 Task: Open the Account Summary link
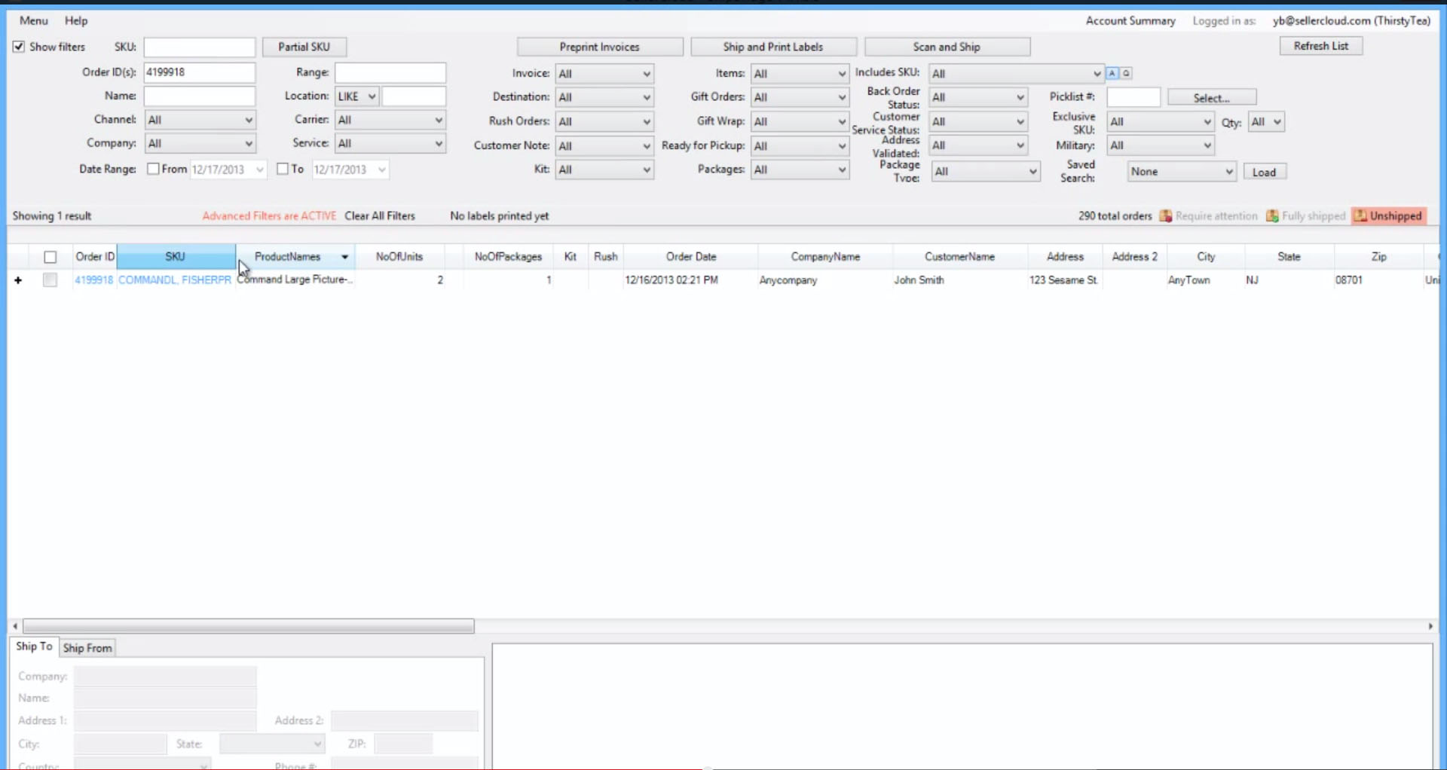(x=1130, y=21)
